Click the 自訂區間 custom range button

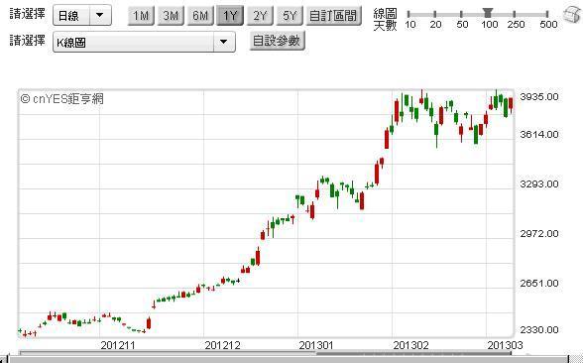pos(333,16)
